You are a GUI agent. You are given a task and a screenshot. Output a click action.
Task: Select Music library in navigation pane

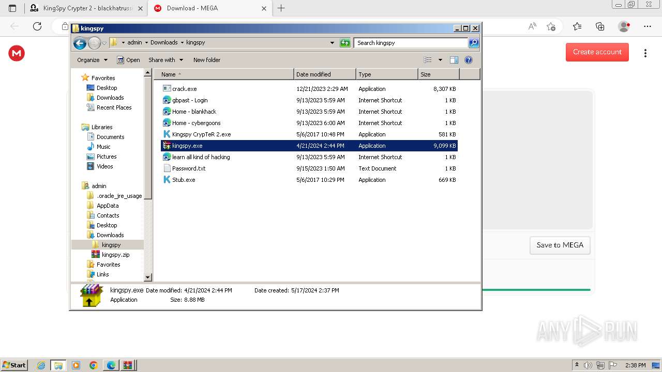coord(103,147)
